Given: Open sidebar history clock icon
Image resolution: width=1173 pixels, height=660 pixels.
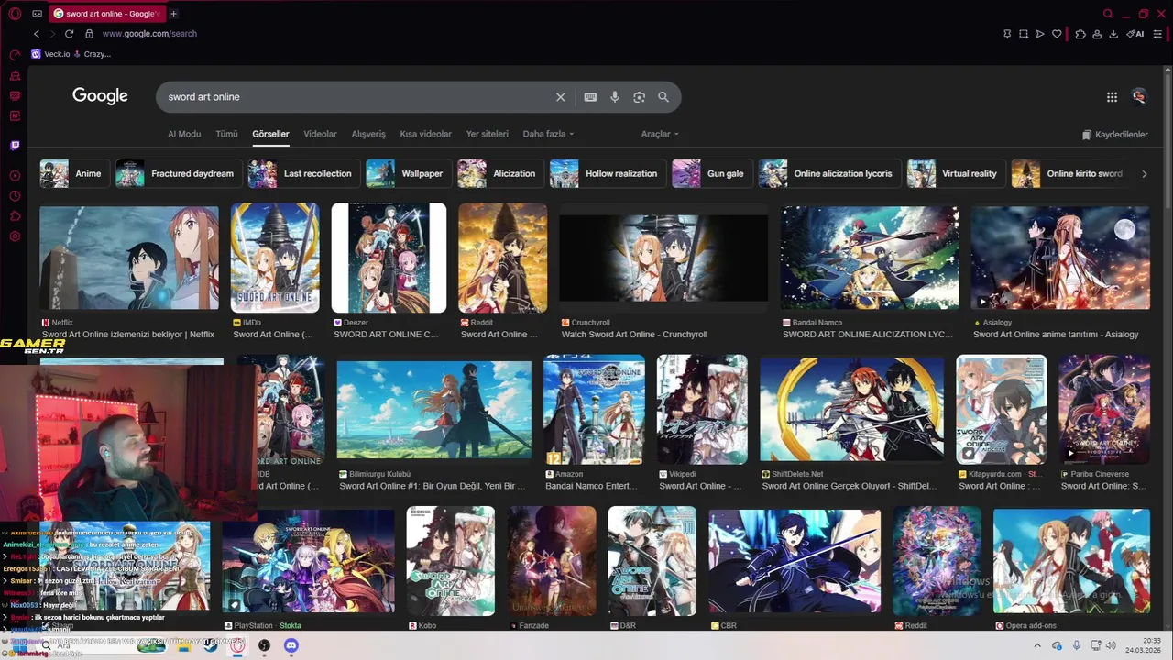Looking at the screenshot, I should point(15,196).
